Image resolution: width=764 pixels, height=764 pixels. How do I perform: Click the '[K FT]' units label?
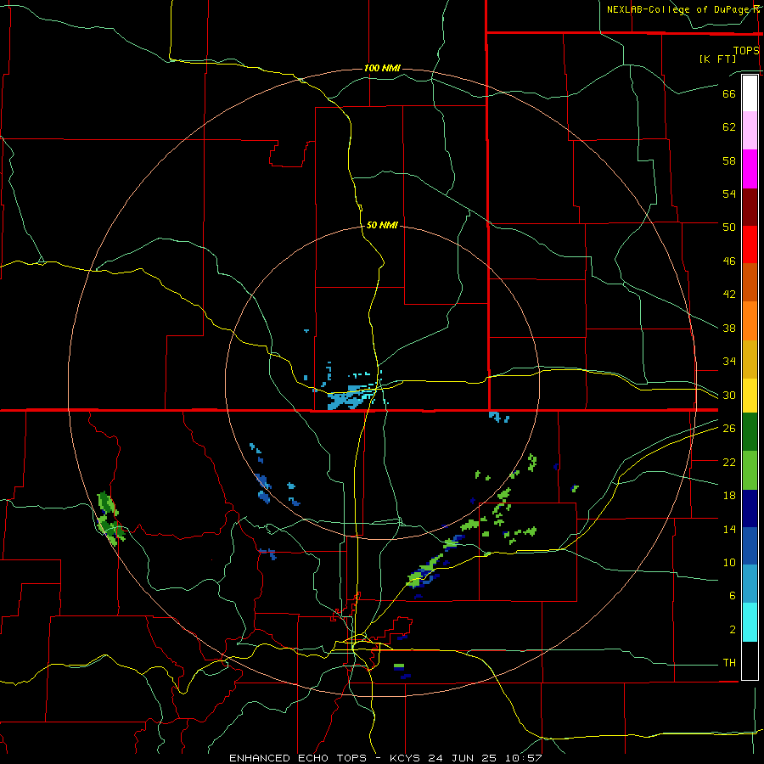(x=717, y=59)
